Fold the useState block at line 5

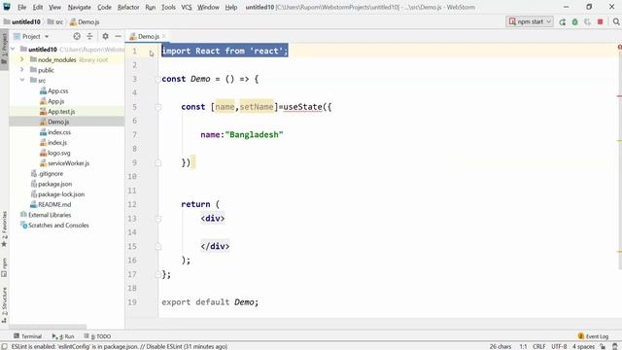pyautogui.click(x=157, y=107)
